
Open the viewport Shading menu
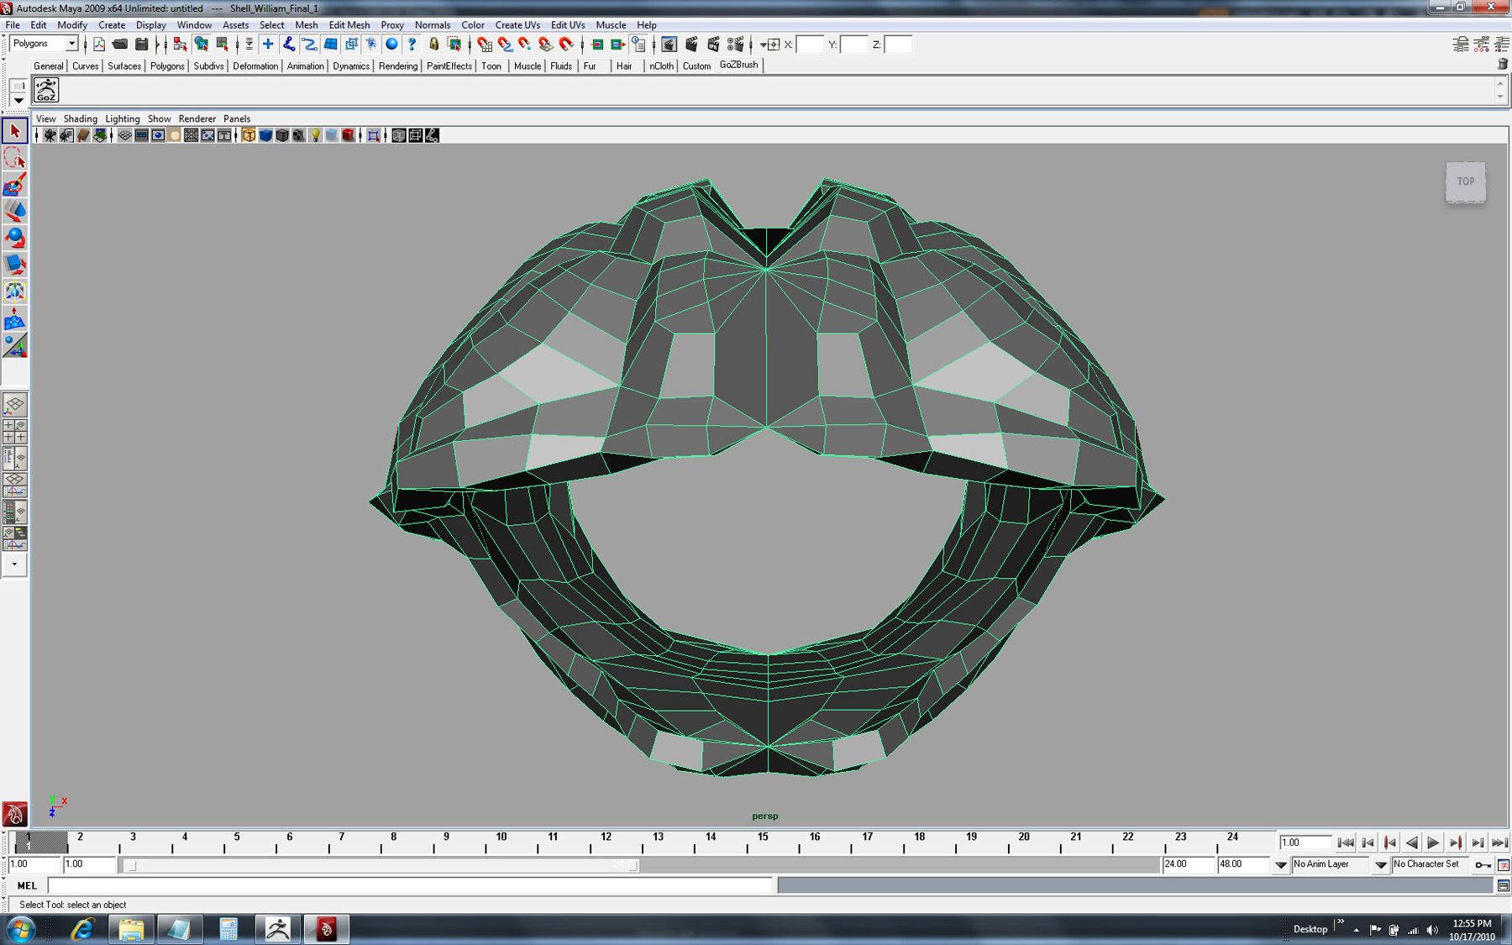pyautogui.click(x=80, y=118)
